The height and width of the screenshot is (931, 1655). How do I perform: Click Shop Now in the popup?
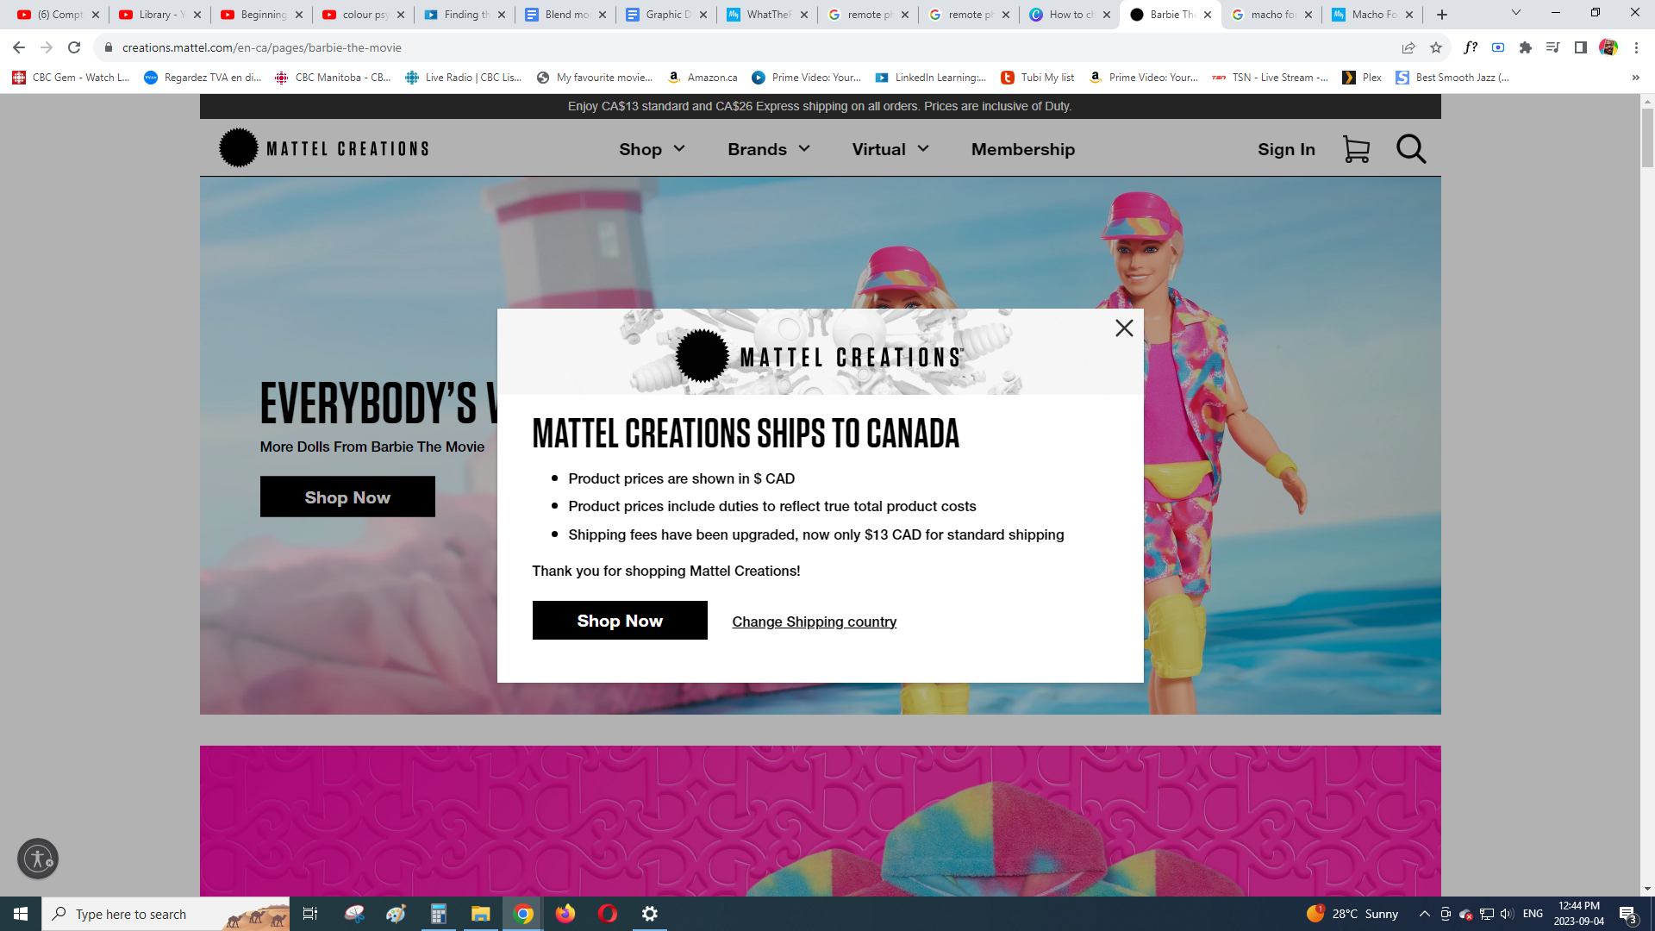[x=620, y=621]
